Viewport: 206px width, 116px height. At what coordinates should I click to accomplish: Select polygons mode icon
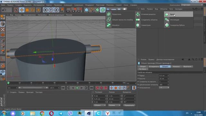(x=3, y=52)
